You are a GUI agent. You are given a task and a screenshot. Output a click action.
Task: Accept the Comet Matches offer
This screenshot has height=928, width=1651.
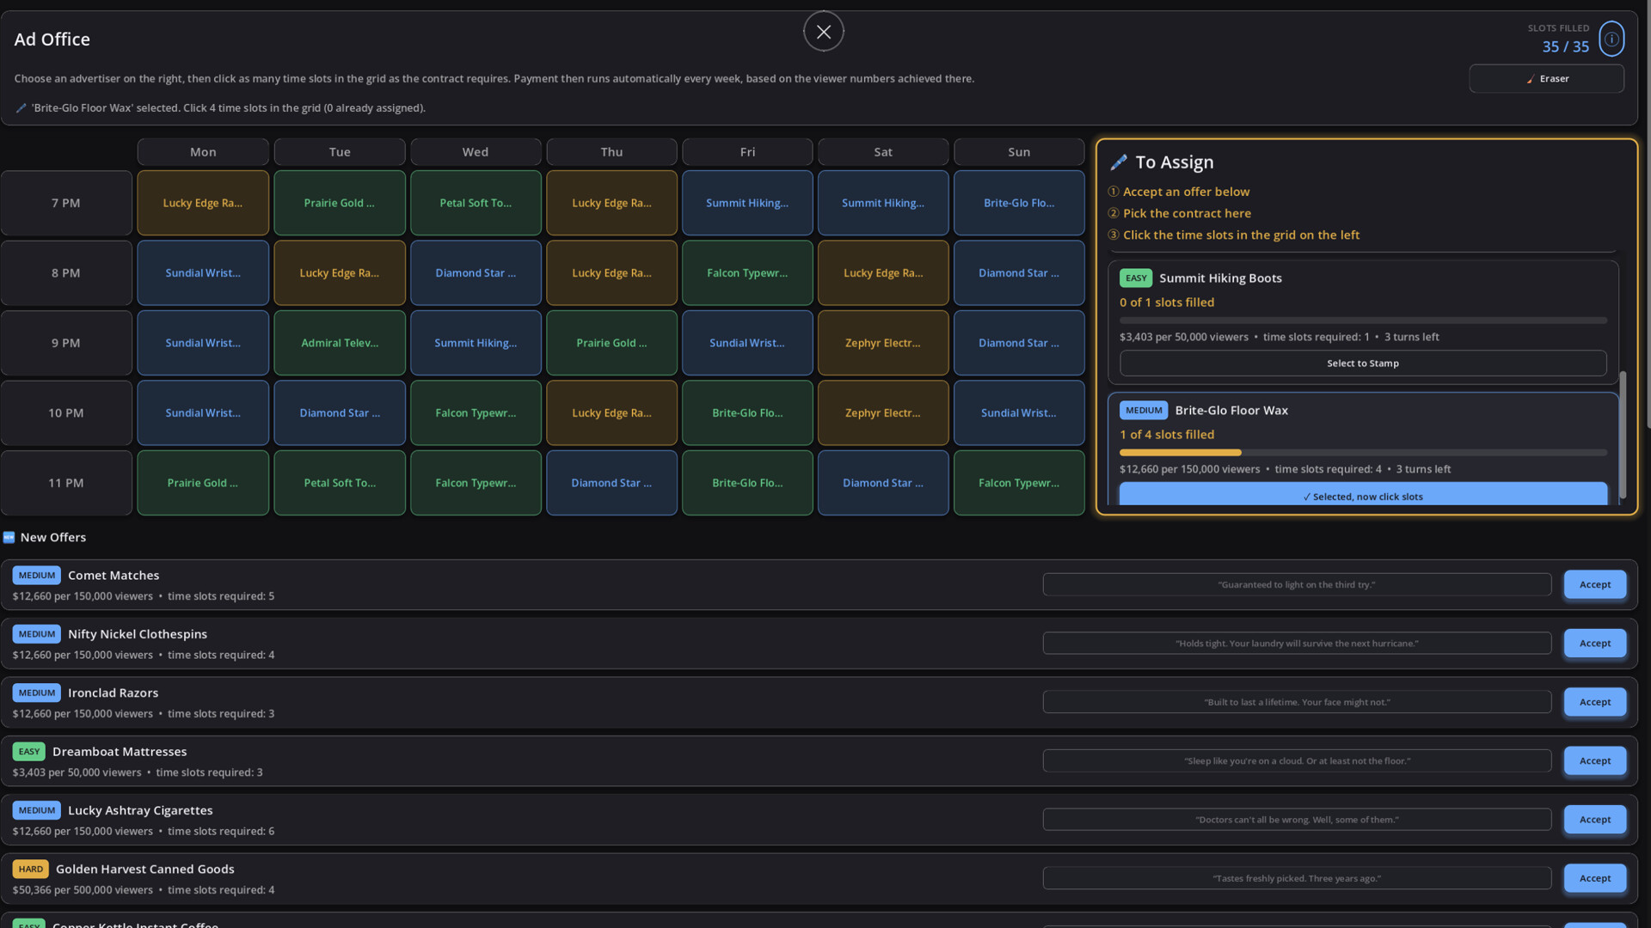coord(1594,584)
